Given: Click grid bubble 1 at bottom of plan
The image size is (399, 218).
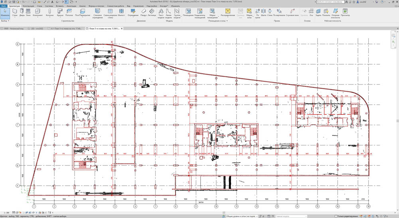Looking at the screenshot, I should tap(34, 206).
